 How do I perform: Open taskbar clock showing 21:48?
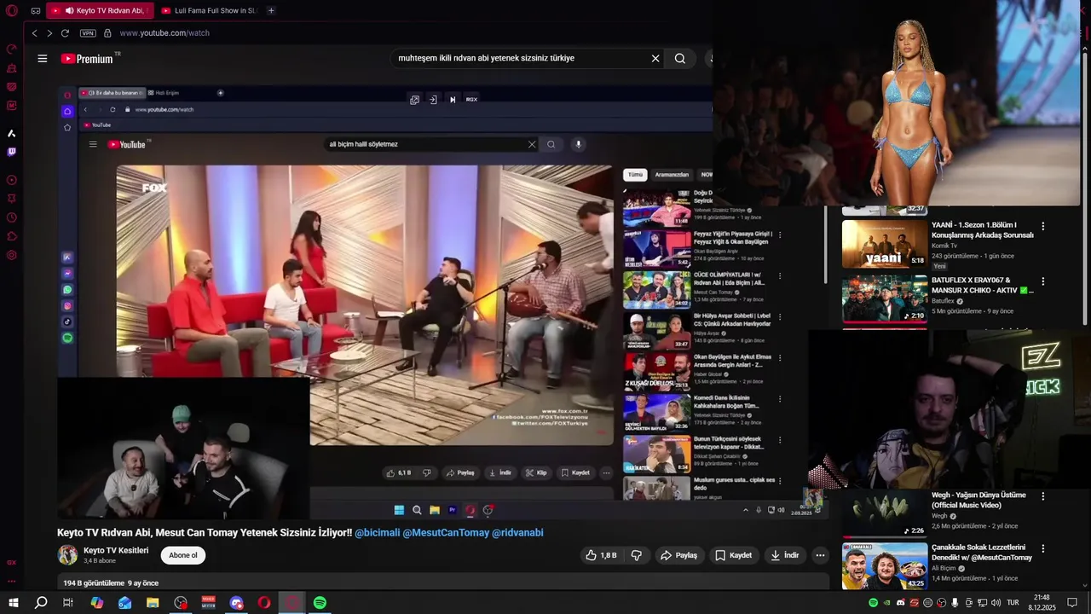1042,603
